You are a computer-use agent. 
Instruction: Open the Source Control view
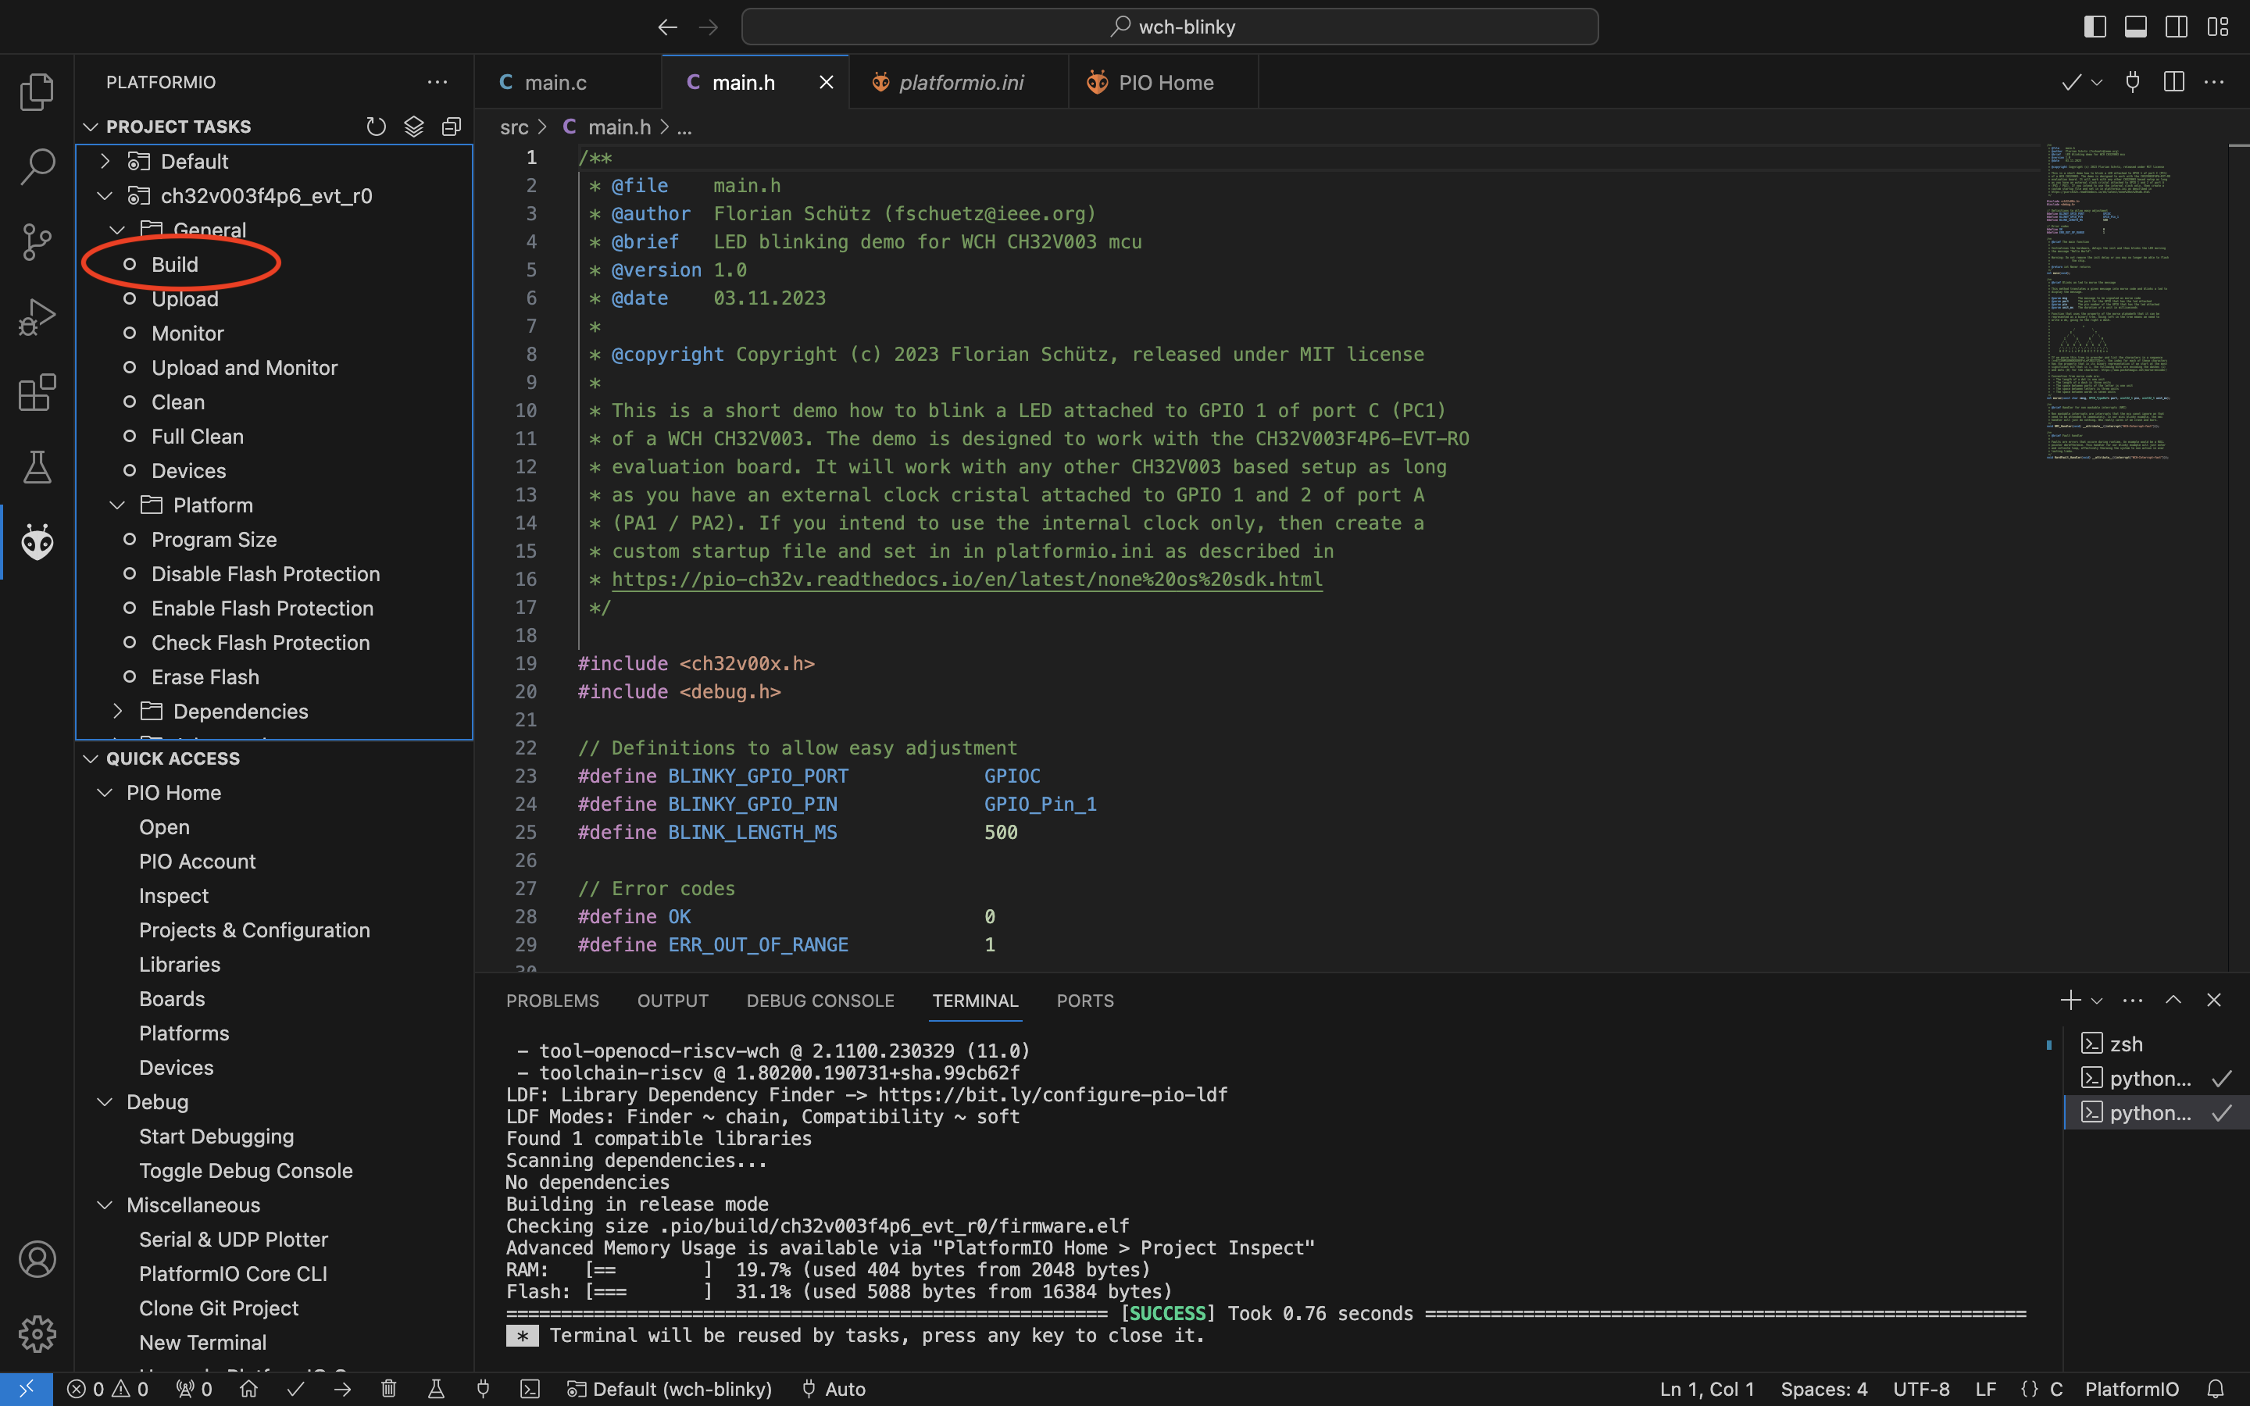point(37,242)
